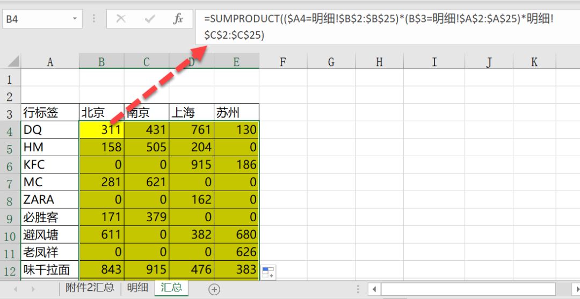
Task: Click the horizontal scrollbar track
Action: pyautogui.click(x=468, y=289)
